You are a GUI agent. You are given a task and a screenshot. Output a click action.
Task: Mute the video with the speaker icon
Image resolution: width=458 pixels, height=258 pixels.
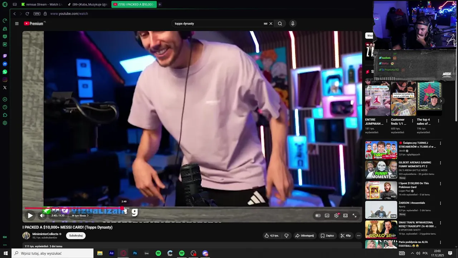[42, 215]
